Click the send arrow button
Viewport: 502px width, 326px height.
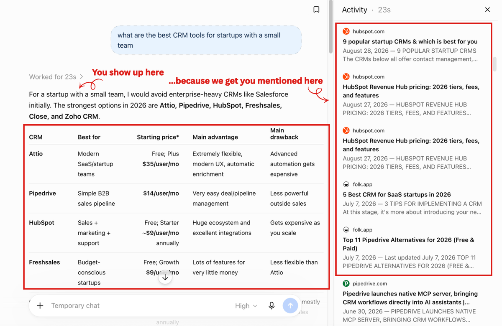coord(290,306)
